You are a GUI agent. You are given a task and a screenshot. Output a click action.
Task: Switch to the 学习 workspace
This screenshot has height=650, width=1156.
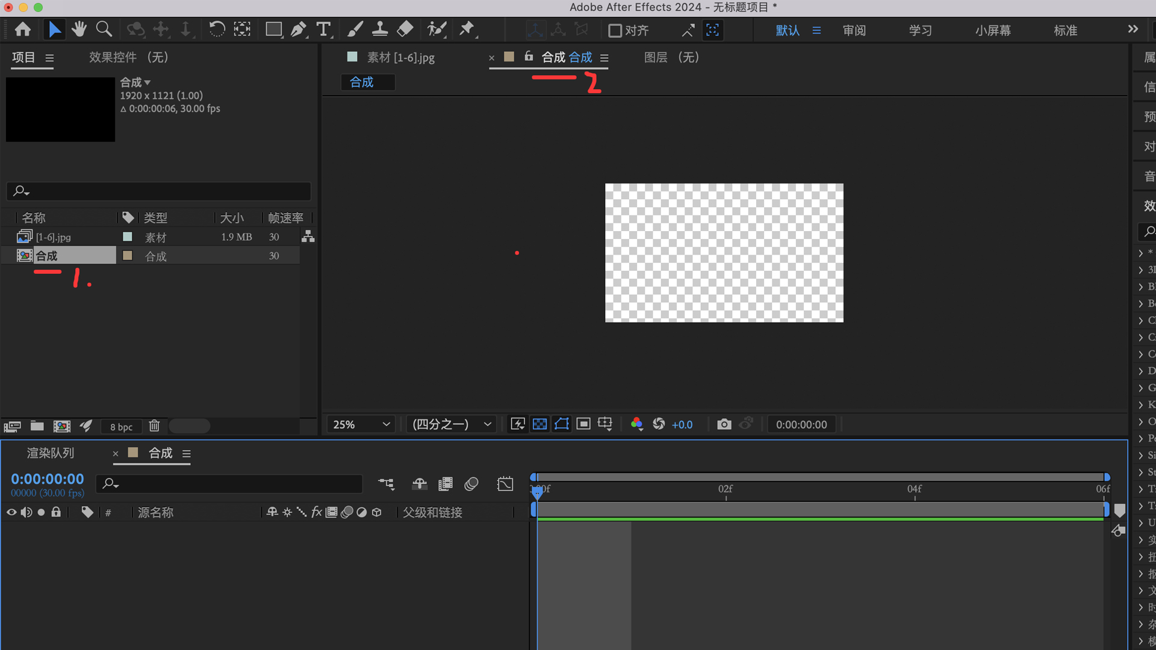(x=920, y=31)
